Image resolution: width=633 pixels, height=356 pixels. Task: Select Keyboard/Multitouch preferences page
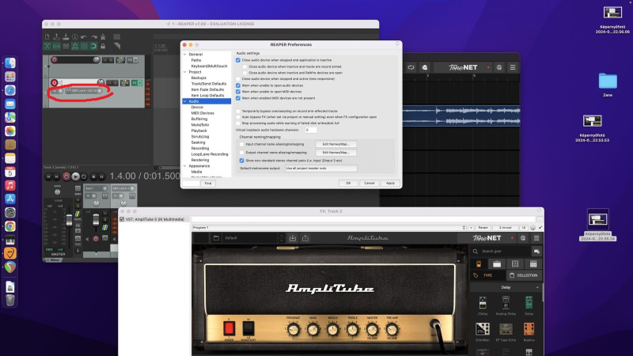coord(209,66)
